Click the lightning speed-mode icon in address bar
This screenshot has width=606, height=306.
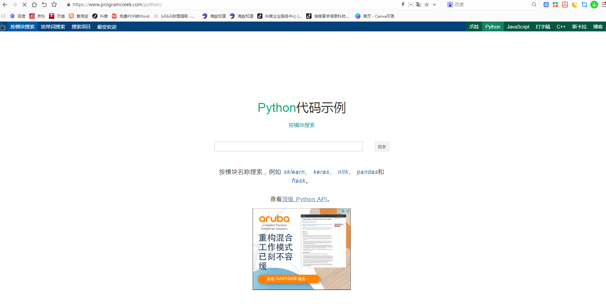[x=403, y=5]
